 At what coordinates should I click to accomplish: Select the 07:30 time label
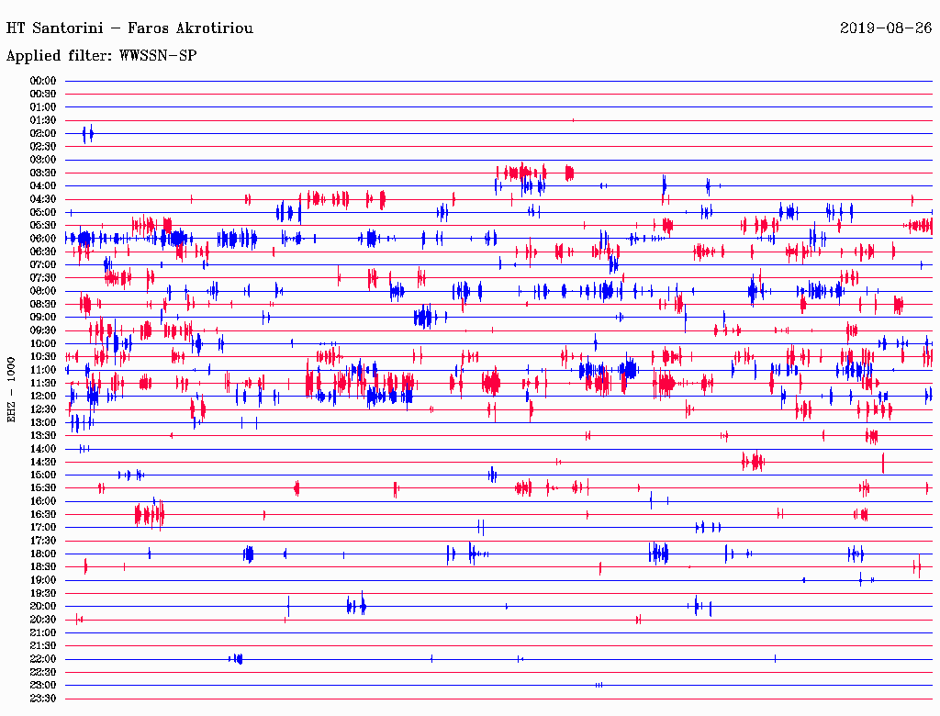pyautogui.click(x=42, y=277)
